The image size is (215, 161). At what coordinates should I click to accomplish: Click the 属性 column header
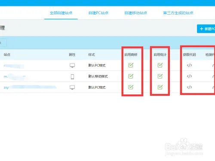point(72,55)
